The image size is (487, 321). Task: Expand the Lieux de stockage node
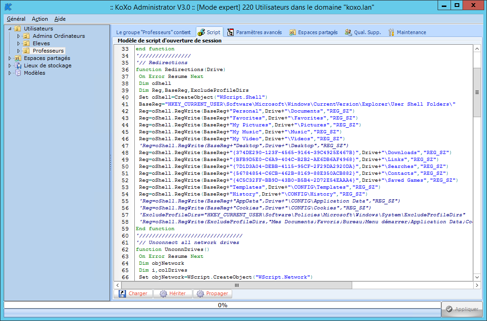click(10, 65)
